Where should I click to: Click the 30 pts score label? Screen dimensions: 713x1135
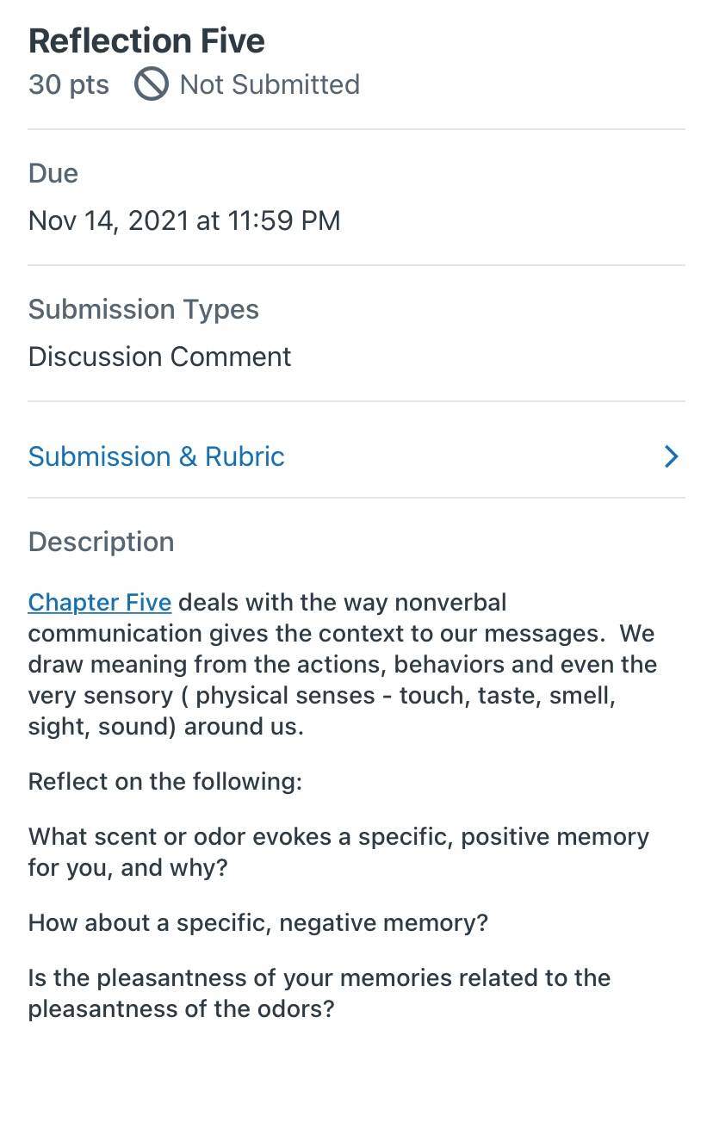pyautogui.click(x=69, y=84)
